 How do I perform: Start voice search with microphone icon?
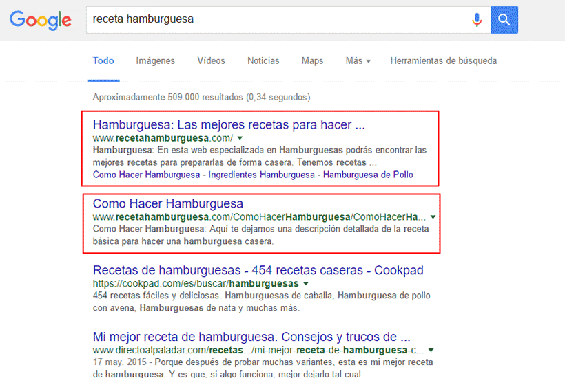pos(477,20)
